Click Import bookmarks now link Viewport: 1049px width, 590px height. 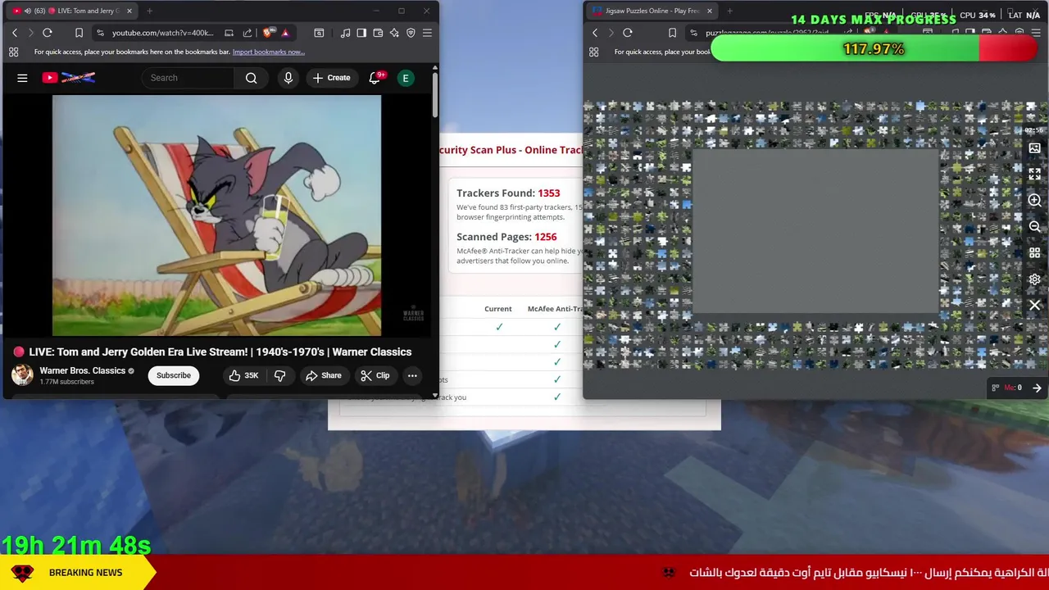tap(268, 52)
